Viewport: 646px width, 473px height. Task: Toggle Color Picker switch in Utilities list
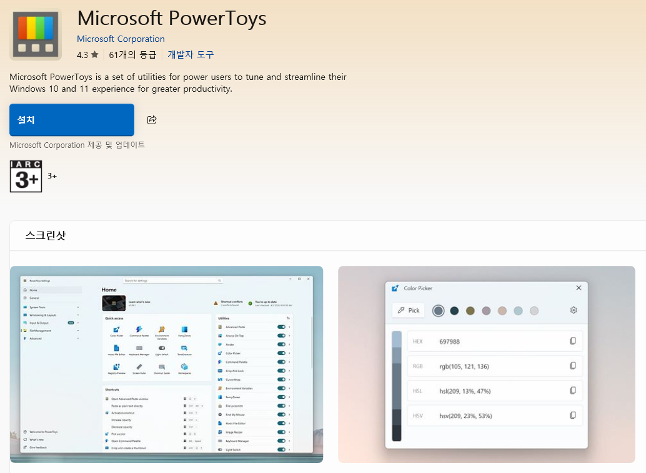click(281, 353)
